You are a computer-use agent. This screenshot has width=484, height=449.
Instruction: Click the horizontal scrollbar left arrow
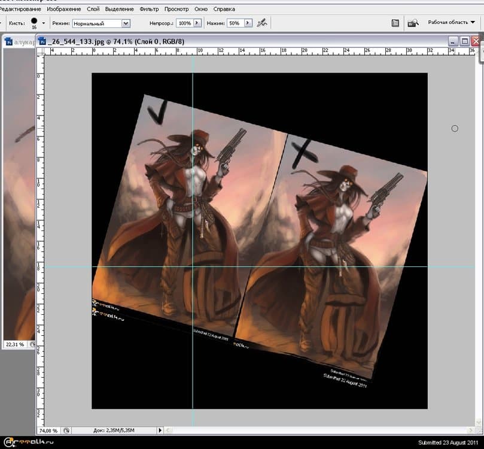coord(169,430)
